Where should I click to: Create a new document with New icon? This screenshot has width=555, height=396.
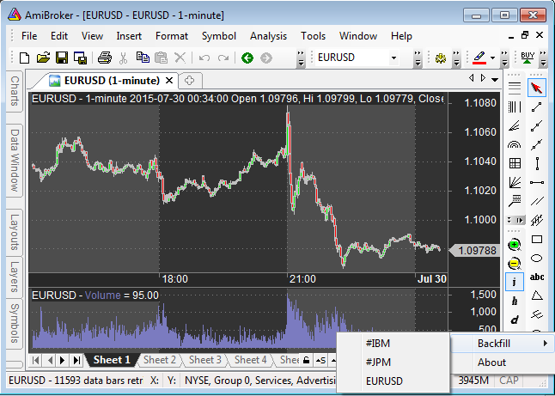(24, 58)
